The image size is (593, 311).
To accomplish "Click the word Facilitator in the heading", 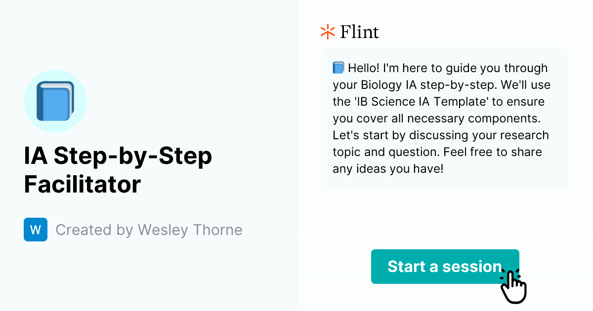I will point(82,185).
